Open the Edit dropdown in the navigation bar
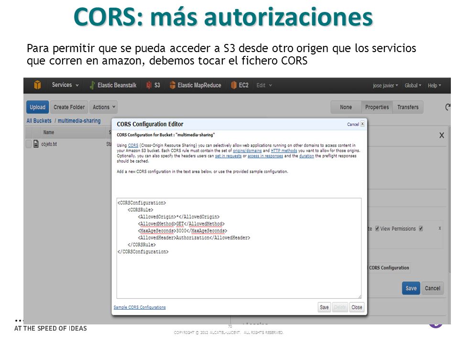459x344 pixels. [x=264, y=86]
